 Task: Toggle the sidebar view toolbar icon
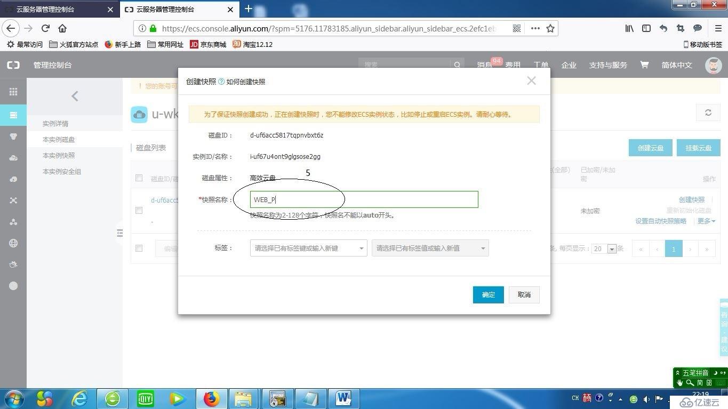[646, 28]
